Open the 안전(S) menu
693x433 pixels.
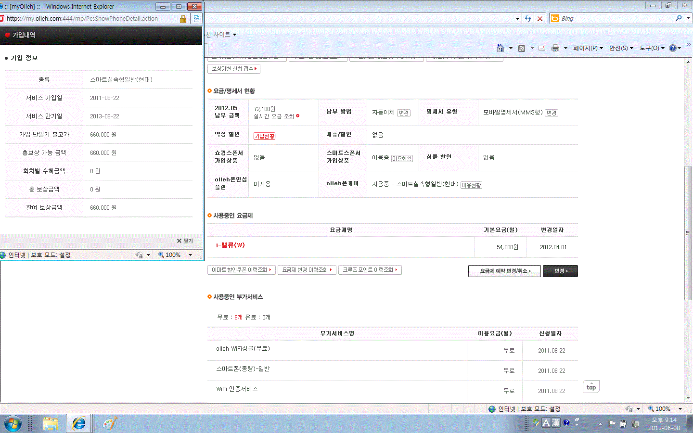[x=621, y=48]
